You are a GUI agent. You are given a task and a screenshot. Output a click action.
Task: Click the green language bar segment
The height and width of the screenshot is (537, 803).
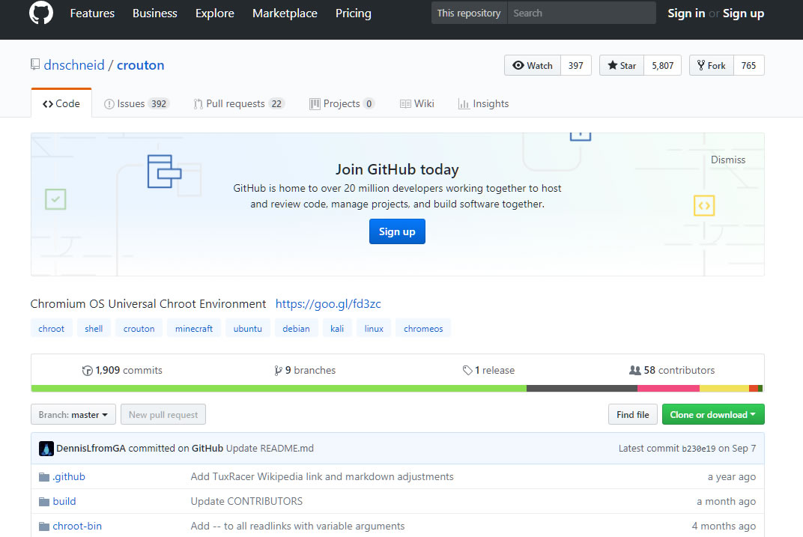tap(279, 389)
